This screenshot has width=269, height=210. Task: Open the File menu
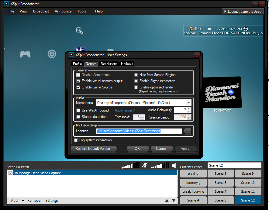(11, 11)
